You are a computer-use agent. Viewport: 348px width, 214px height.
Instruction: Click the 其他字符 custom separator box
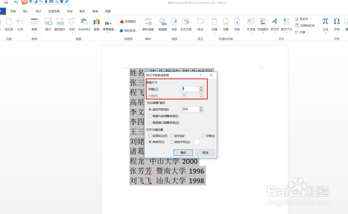pyautogui.click(x=196, y=142)
